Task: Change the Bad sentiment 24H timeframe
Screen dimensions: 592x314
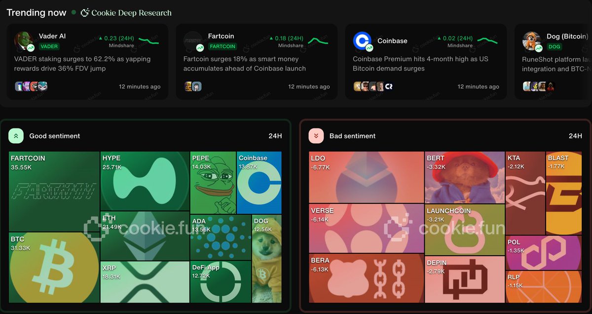Action: tap(575, 136)
